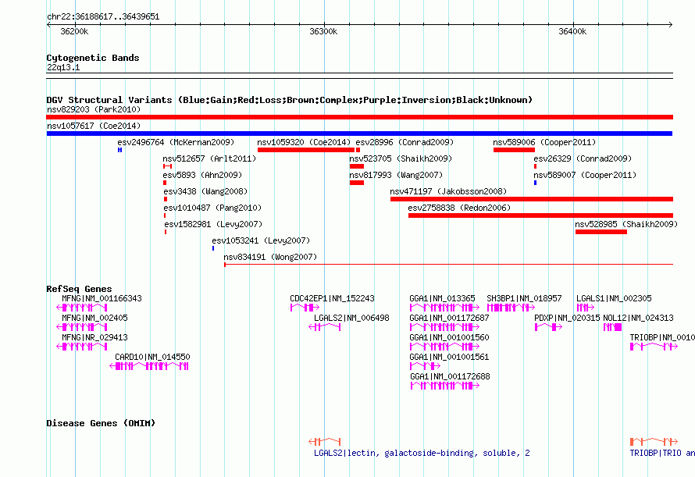The height and width of the screenshot is (477, 695).
Task: Click the nsv471197 (Jakobsson2008) variant label
Action: (448, 191)
